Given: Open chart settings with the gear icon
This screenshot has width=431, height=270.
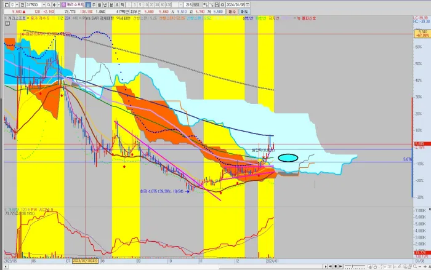Looking at the screenshot, I should [223, 5].
